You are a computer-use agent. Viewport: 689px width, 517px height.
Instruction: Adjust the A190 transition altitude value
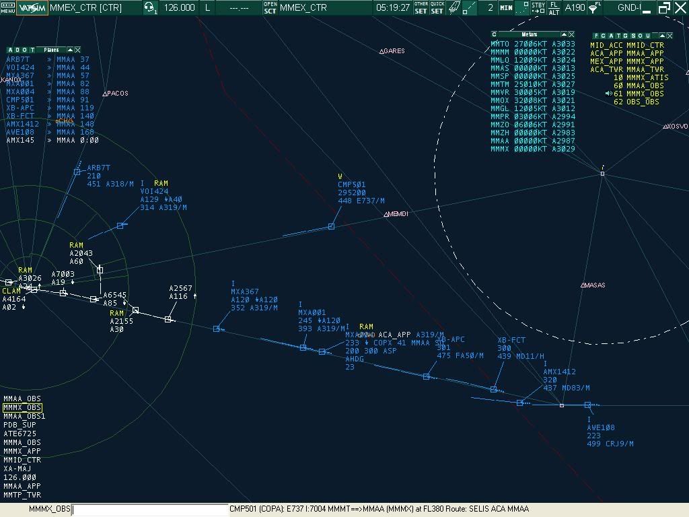(575, 7)
